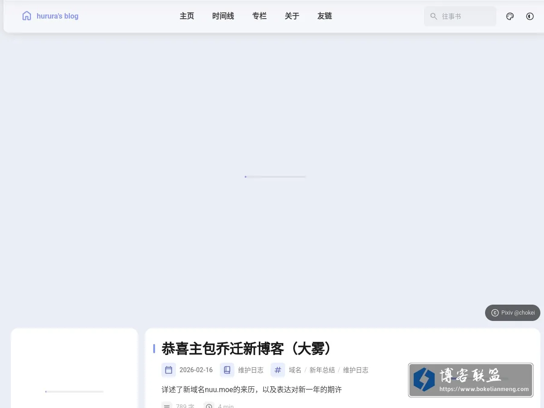The height and width of the screenshot is (408, 544).
Task: Click the home icon beside hurura's blog
Action: tap(27, 16)
